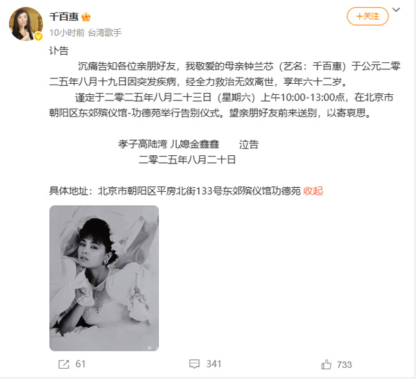Open comments via speech bubble icon
This screenshot has width=416, height=379.
click(194, 364)
